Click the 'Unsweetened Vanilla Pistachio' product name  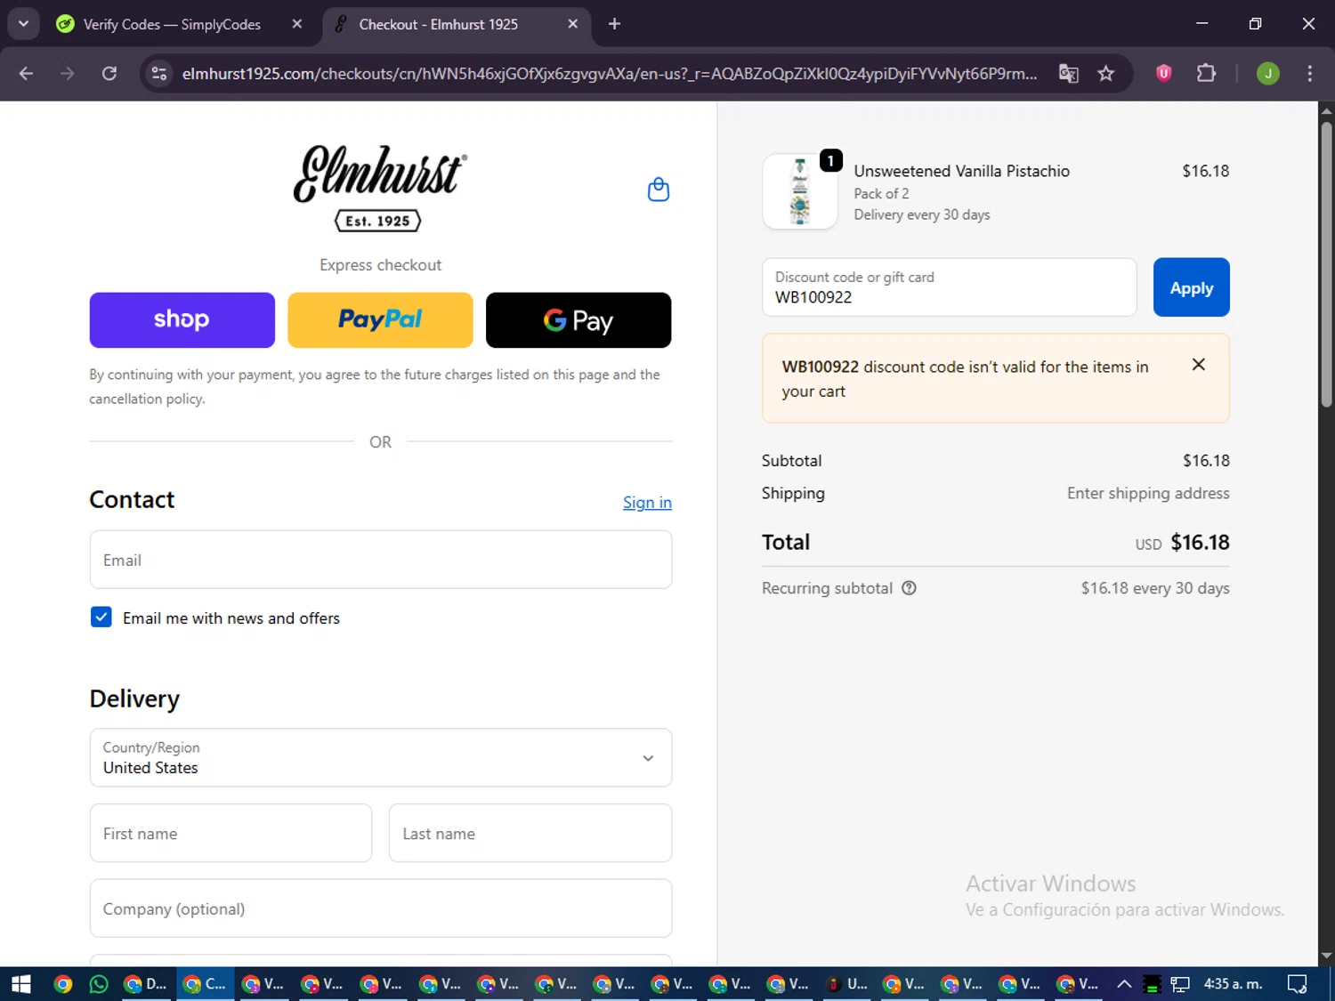tap(962, 171)
